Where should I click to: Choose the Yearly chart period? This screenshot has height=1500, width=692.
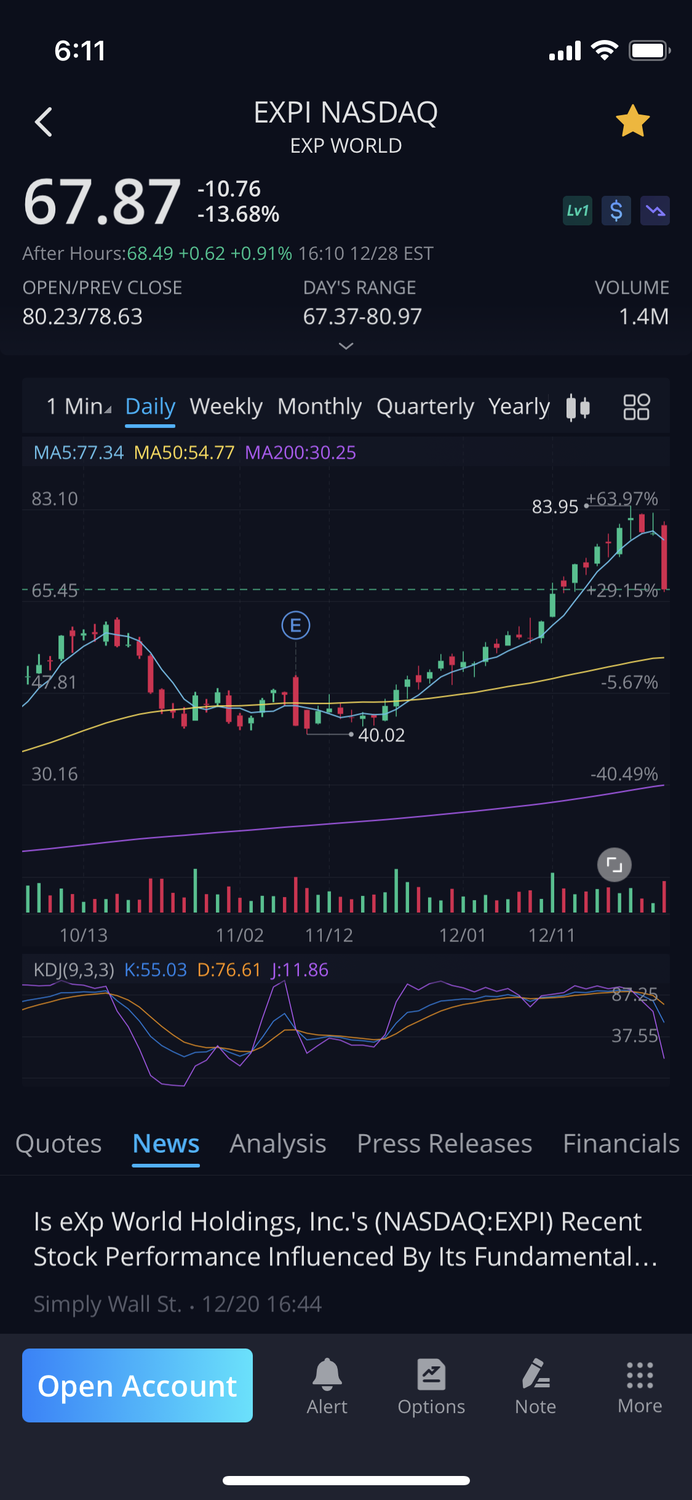pos(519,406)
